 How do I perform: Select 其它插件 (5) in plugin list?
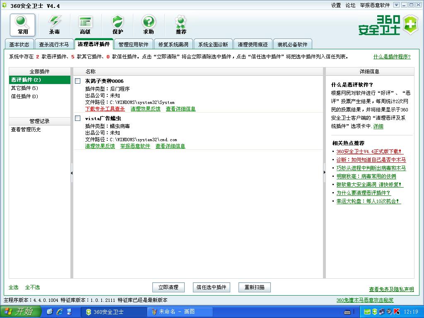(x=40, y=88)
